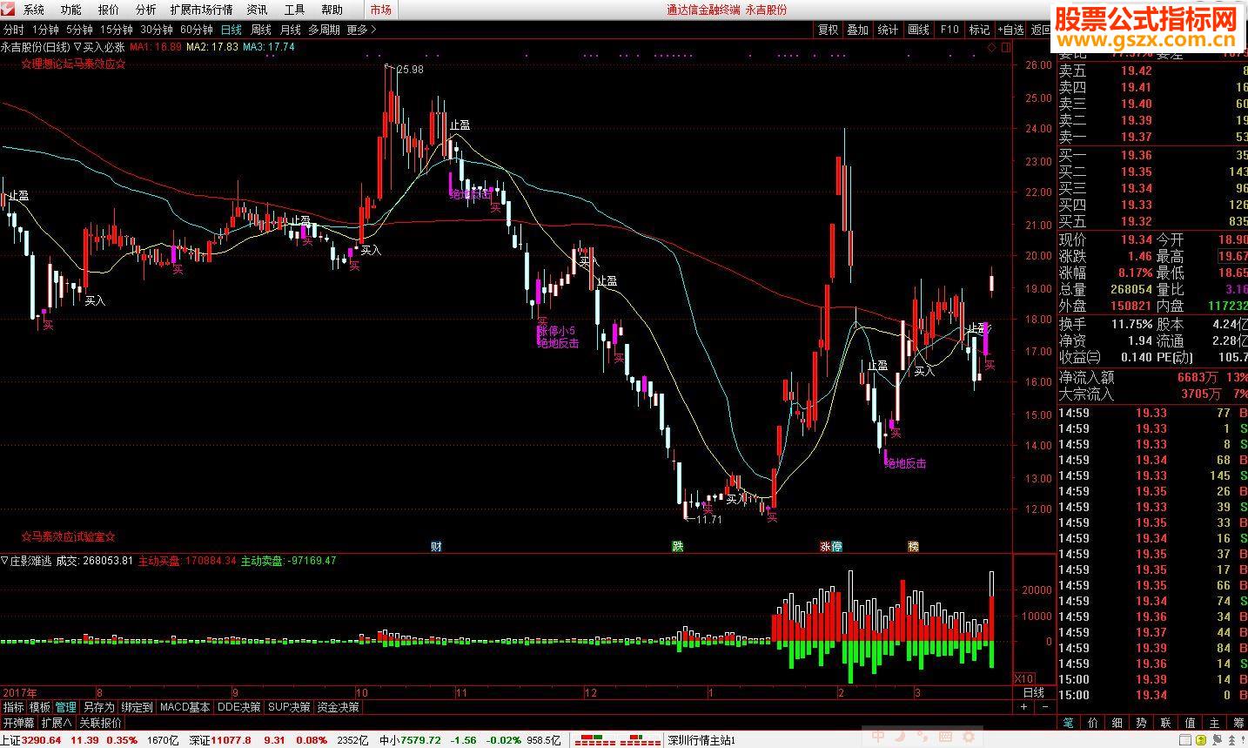Screen dimensions: 1248x748
Task: Open the 工具 menu
Action: (x=295, y=10)
